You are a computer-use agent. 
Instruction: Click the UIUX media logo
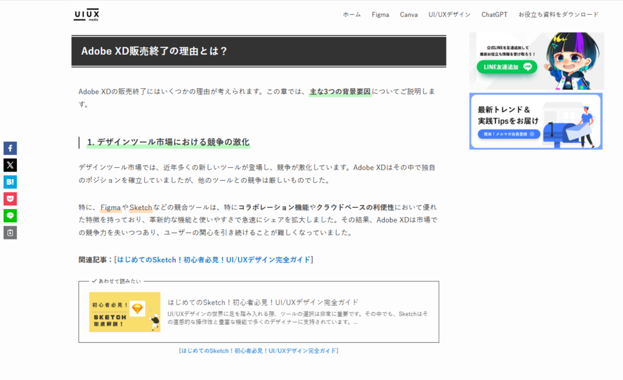86,15
